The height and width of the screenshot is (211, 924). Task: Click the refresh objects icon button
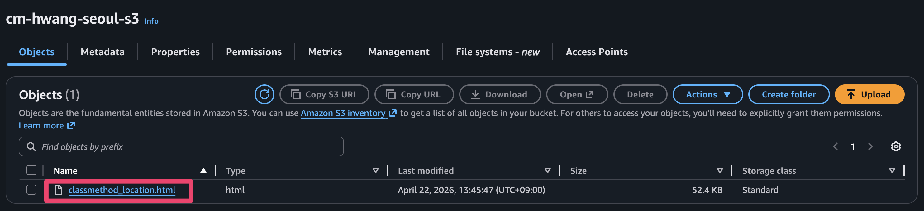[264, 94]
